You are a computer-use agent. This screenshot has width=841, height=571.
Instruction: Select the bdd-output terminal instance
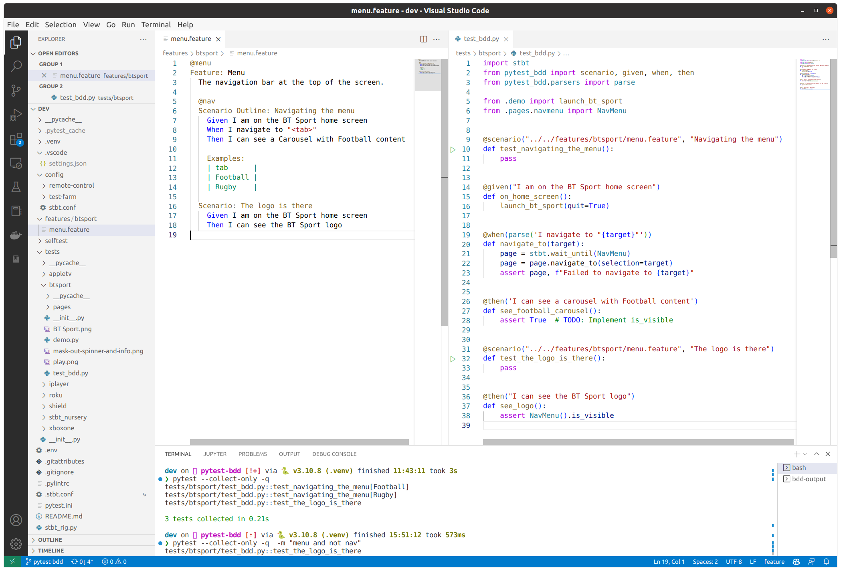[807, 479]
